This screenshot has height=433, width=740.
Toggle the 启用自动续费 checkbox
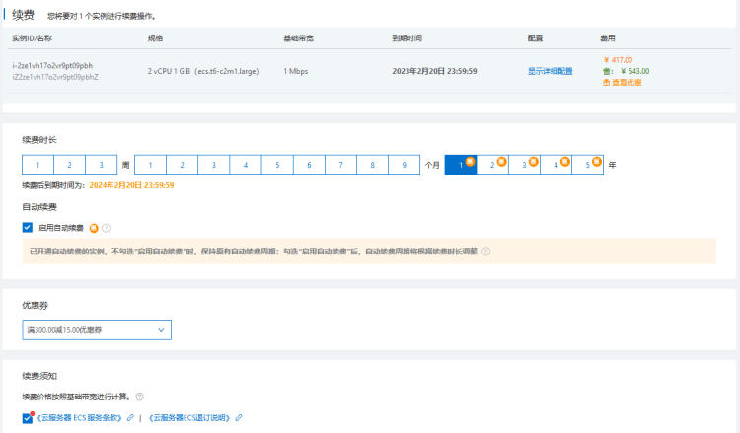(x=28, y=227)
